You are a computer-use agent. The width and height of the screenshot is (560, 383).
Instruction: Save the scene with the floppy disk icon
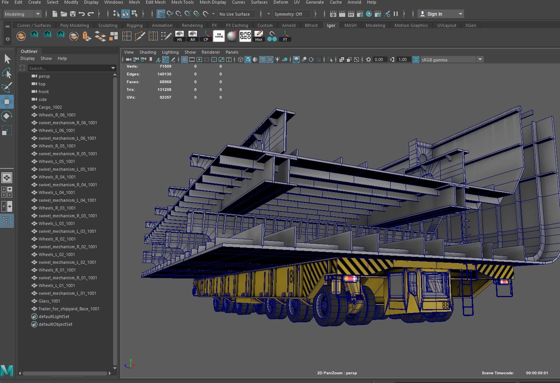coord(72,14)
